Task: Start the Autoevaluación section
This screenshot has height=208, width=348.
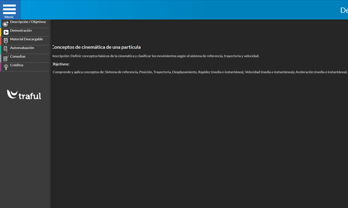Action: pyautogui.click(x=22, y=48)
